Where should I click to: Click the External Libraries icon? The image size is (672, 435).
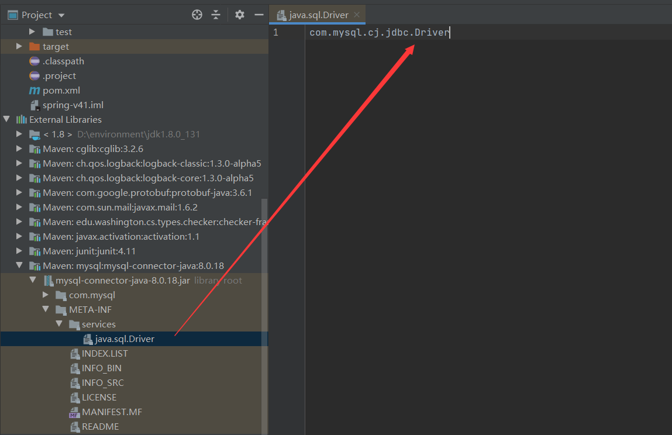coord(22,120)
